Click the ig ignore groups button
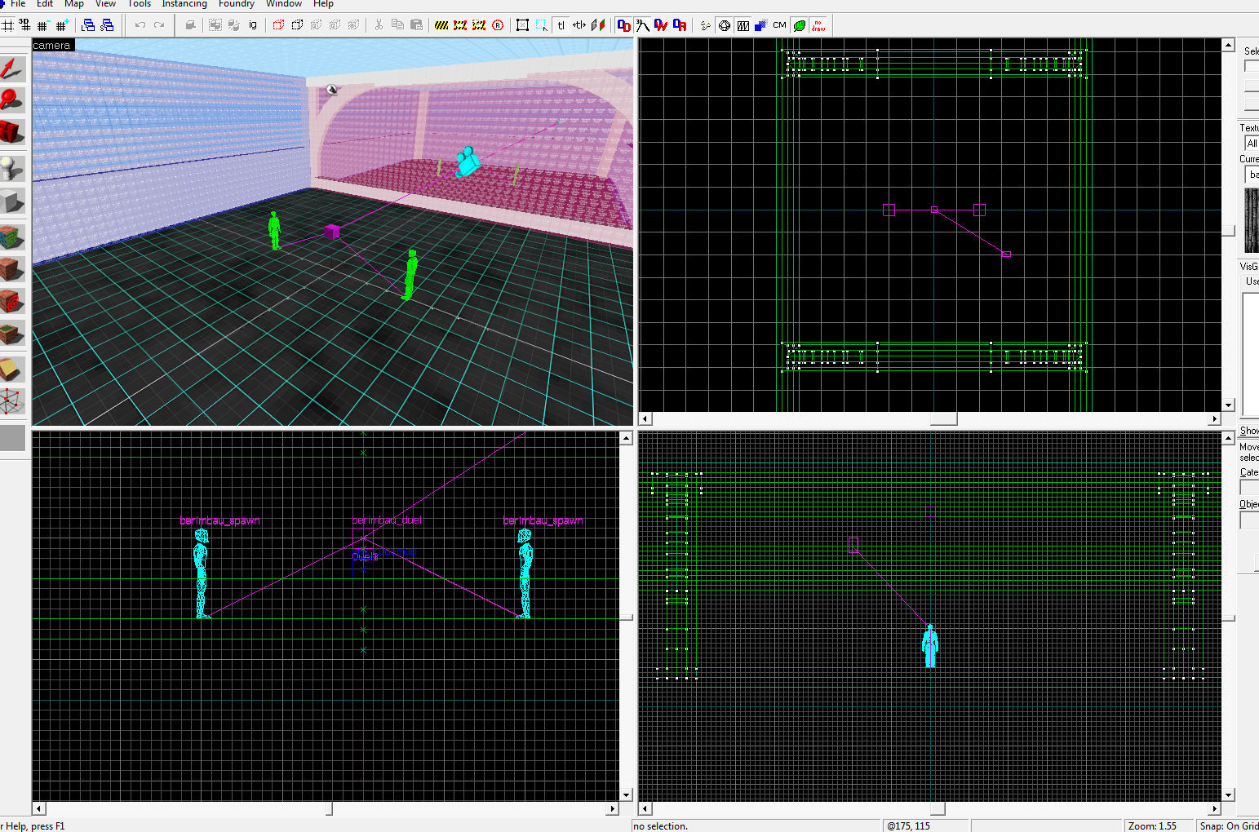The height and width of the screenshot is (832, 1259). [253, 25]
